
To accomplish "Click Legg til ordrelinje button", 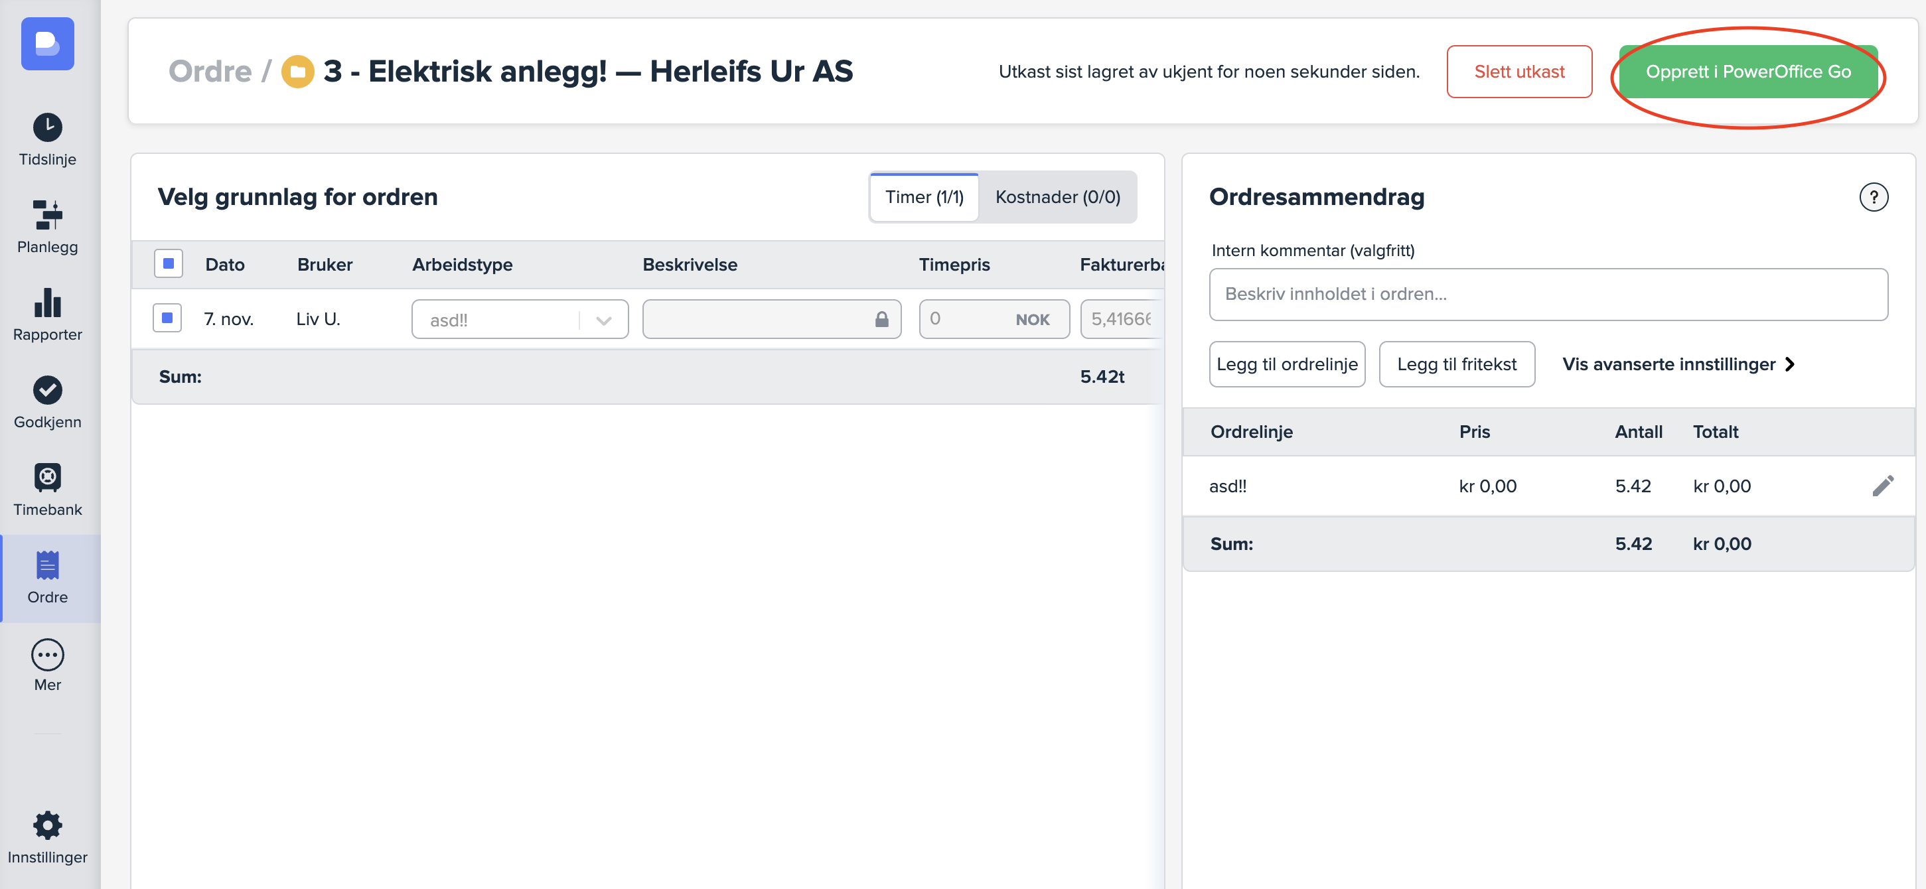I will [x=1286, y=364].
